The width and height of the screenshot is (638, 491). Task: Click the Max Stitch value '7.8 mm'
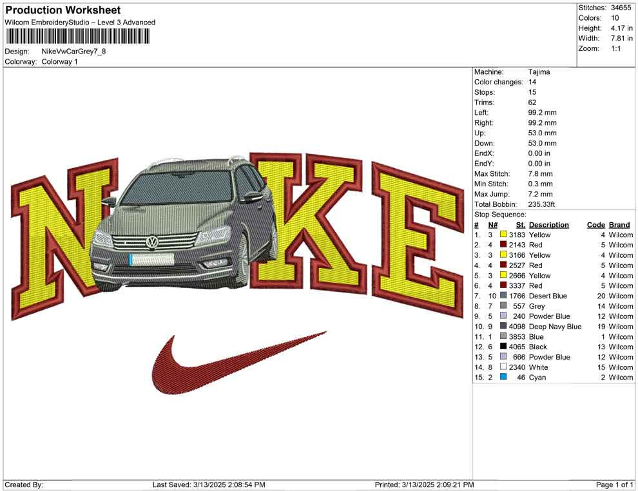point(540,174)
